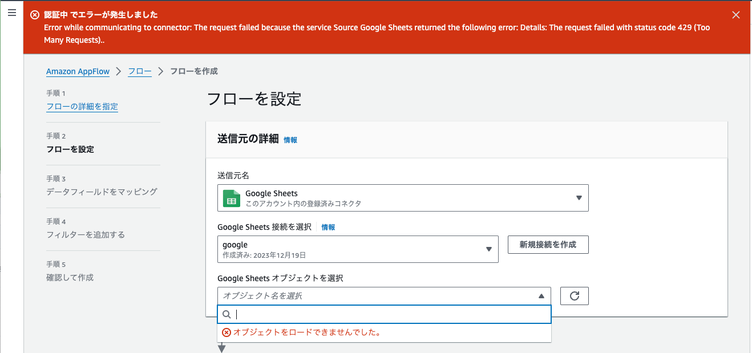Dismiss the red error banner

[736, 15]
